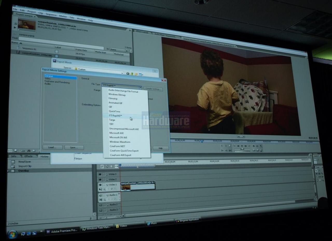The image size is (332, 241).
Task: Select Keyframe and Rendering settings entry
Action: [57, 82]
